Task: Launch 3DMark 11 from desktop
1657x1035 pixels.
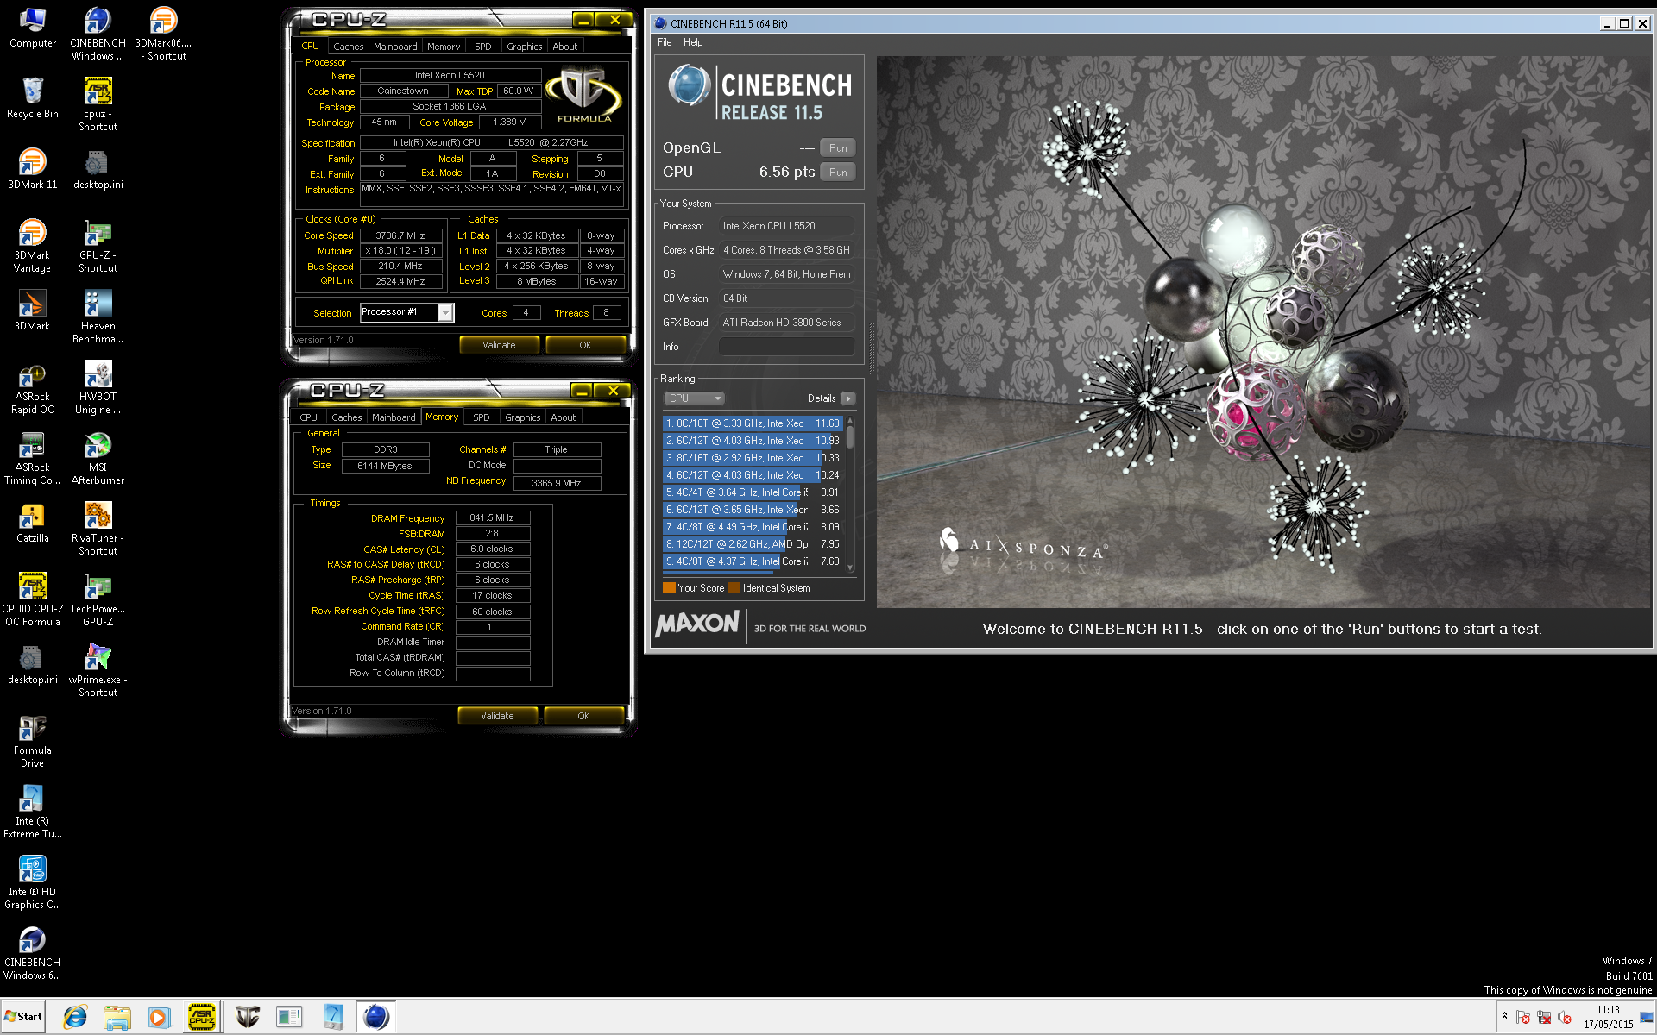Action: [33, 169]
